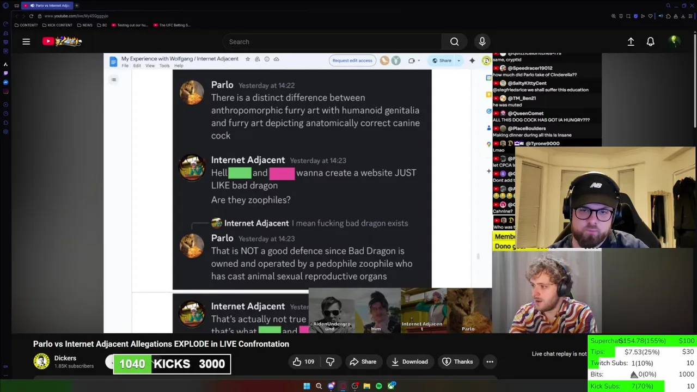Open the Help menu in Google Docs
Viewport: 697px width, 392px height.
(179, 66)
